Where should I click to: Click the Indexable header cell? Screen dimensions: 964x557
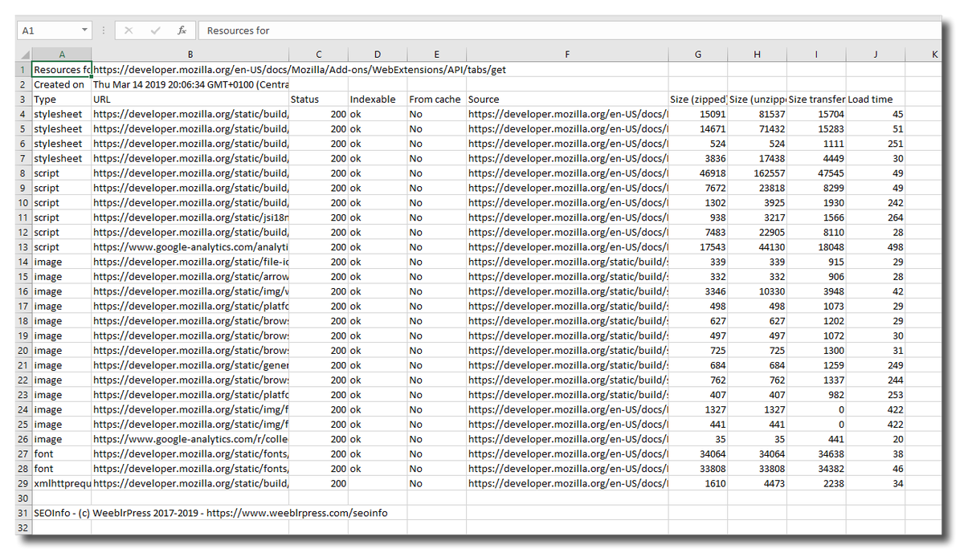coord(378,100)
